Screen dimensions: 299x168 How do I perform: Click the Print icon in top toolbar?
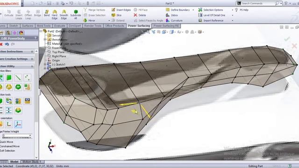pyautogui.click(x=63, y=3)
